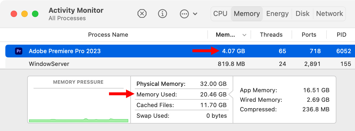Open the Network tab
This screenshot has width=355, height=131.
coord(330,14)
